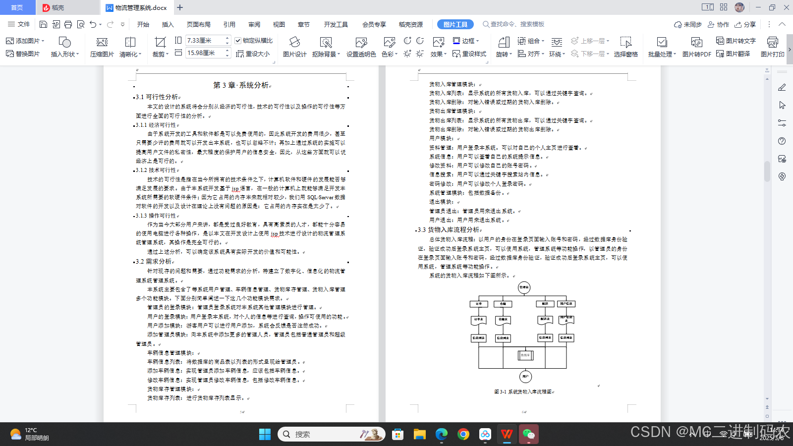Switch to Page Layout (页面布局) tab
This screenshot has height=446, width=793.
click(199, 24)
